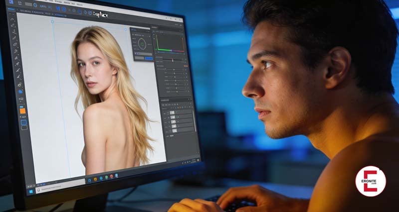The width and height of the screenshot is (399, 212).
Task: Select the blue-outlined square mode below the swatch
Action: (x=23, y=122)
